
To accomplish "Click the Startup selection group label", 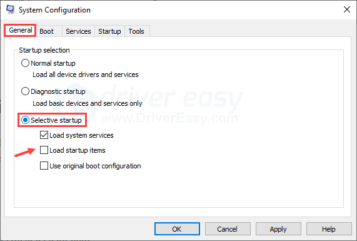I will tap(44, 50).
